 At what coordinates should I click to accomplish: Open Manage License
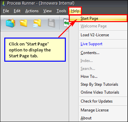[95, 110]
